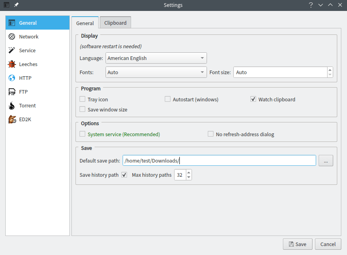Uncheck the Watch clipboard checkbox

(x=253, y=99)
